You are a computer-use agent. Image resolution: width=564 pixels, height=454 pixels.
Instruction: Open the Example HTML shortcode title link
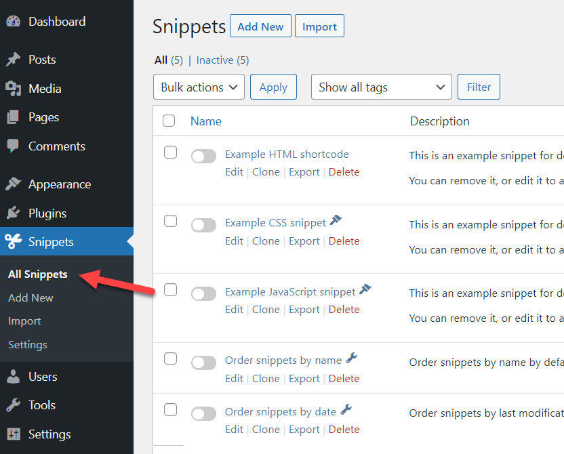tap(287, 154)
